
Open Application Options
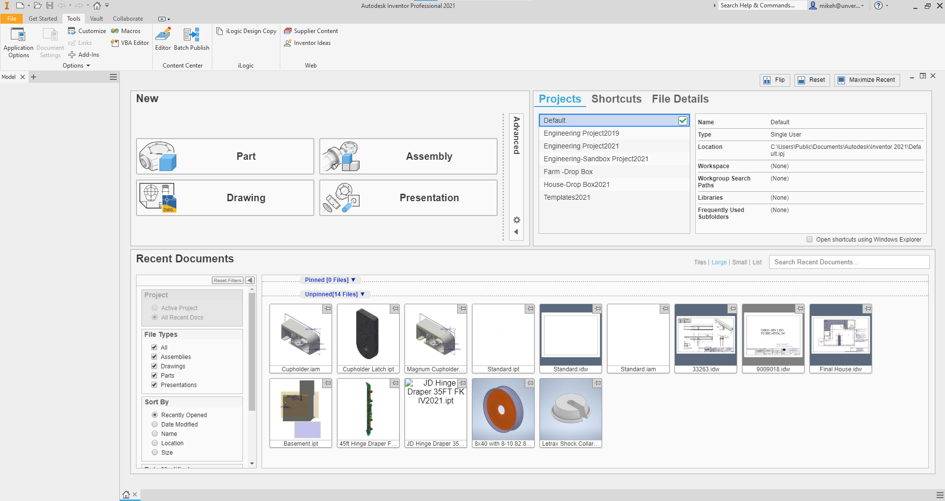point(18,42)
